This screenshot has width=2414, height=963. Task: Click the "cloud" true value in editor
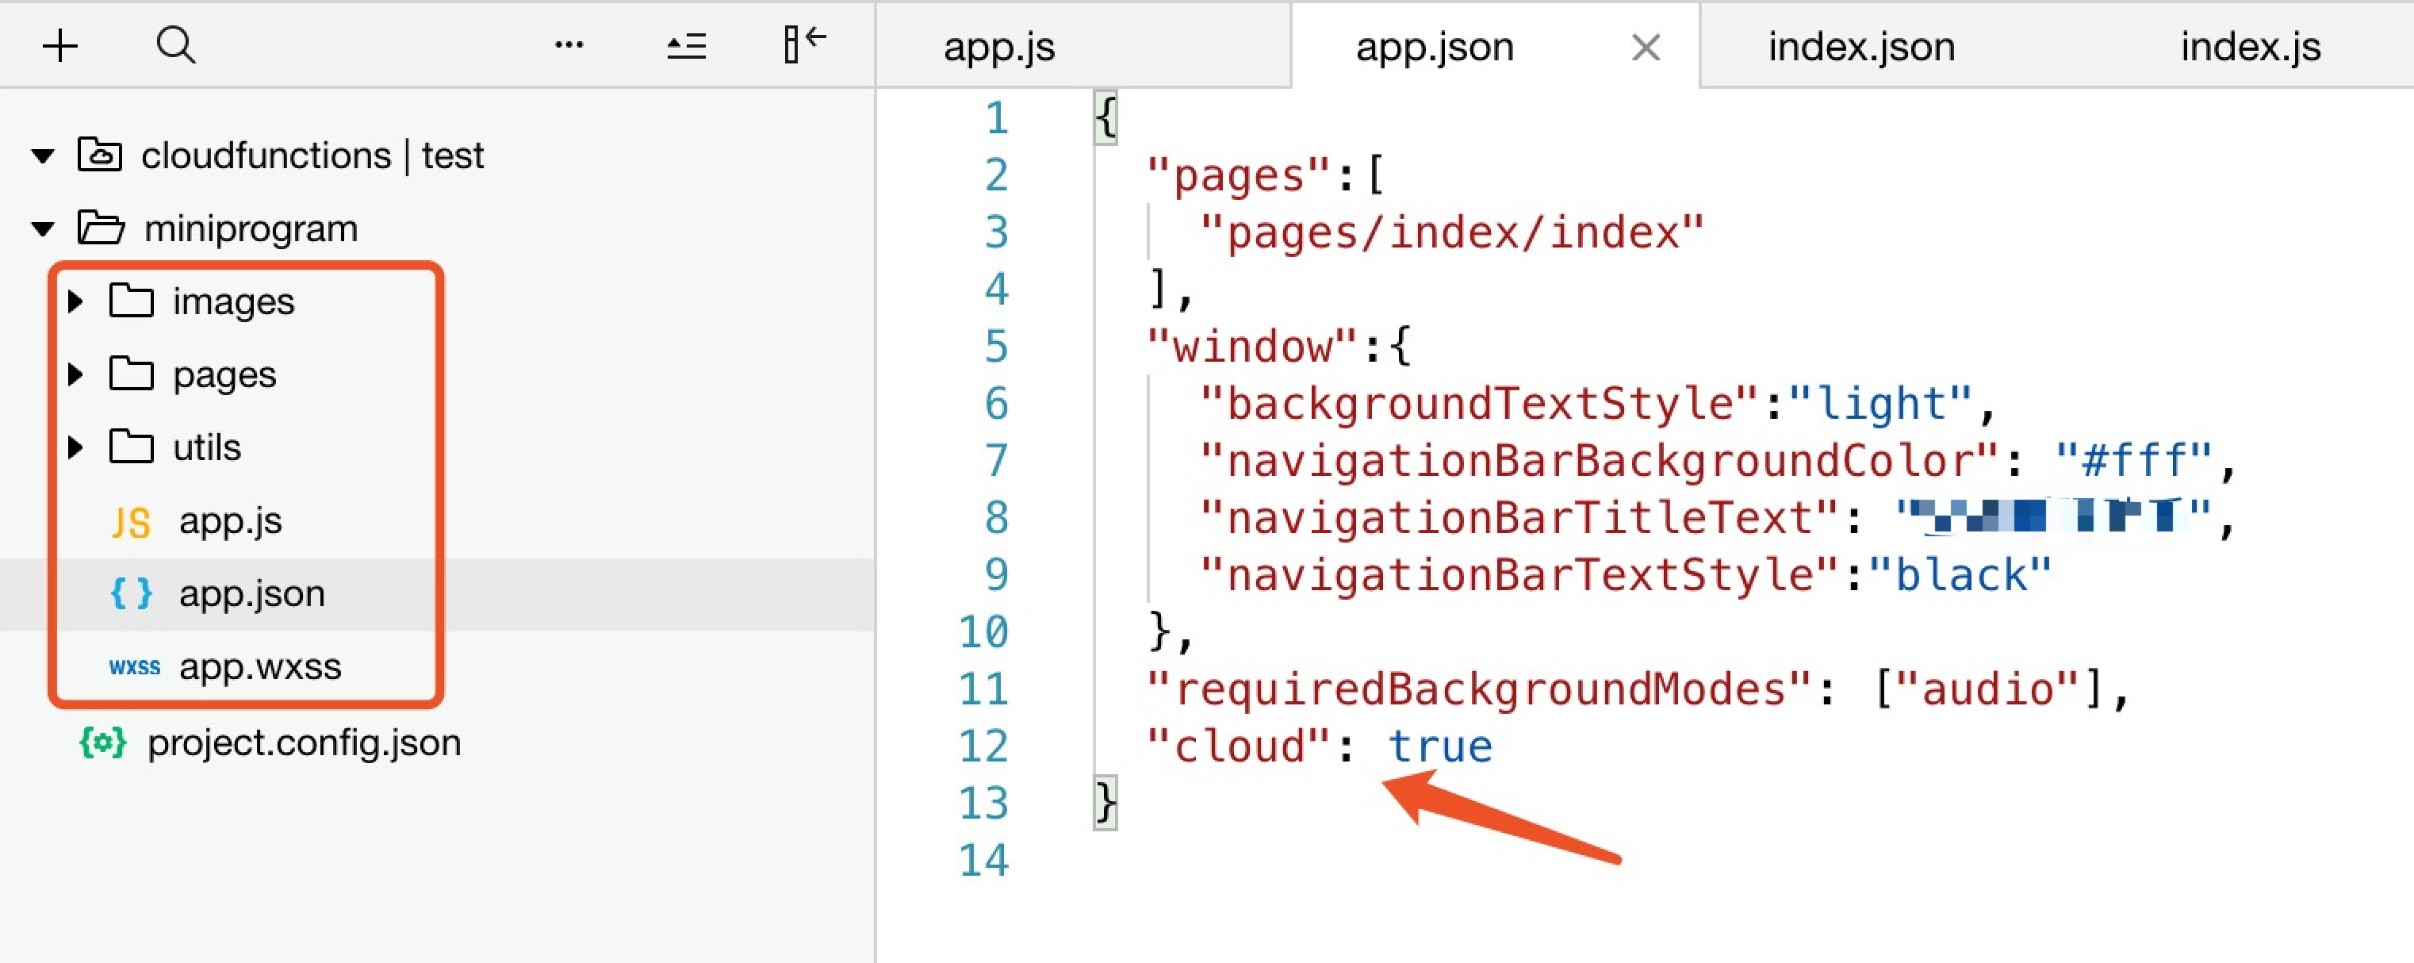pos(1439,747)
